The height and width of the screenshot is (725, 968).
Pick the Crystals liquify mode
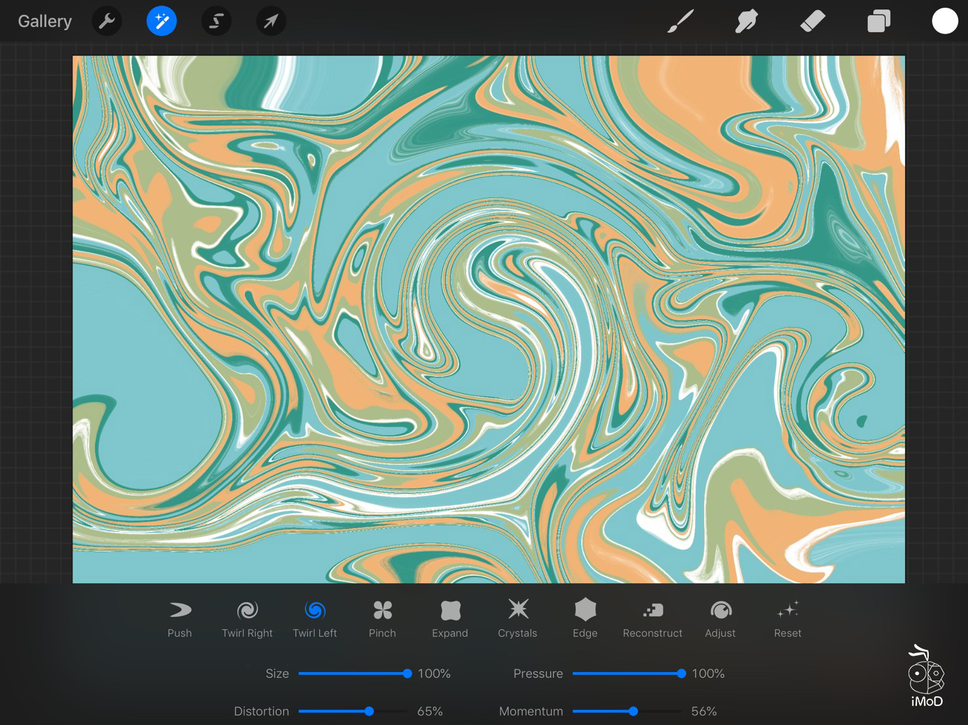517,618
